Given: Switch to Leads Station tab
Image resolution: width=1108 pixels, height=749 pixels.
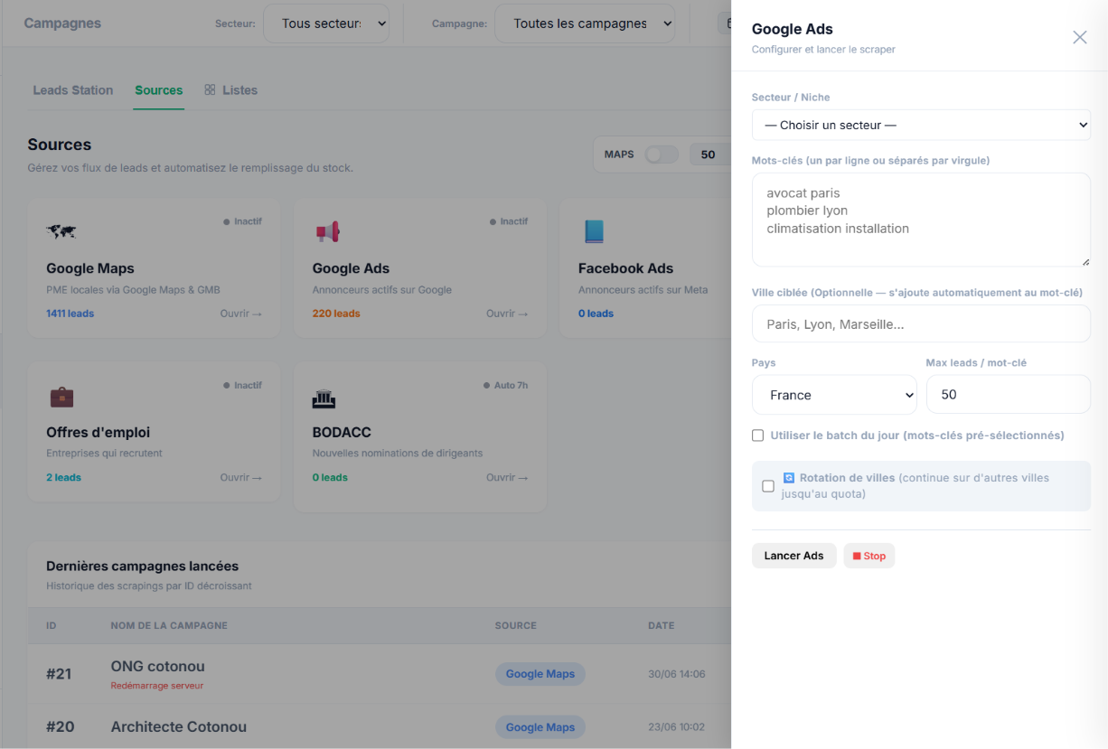Looking at the screenshot, I should 73,90.
